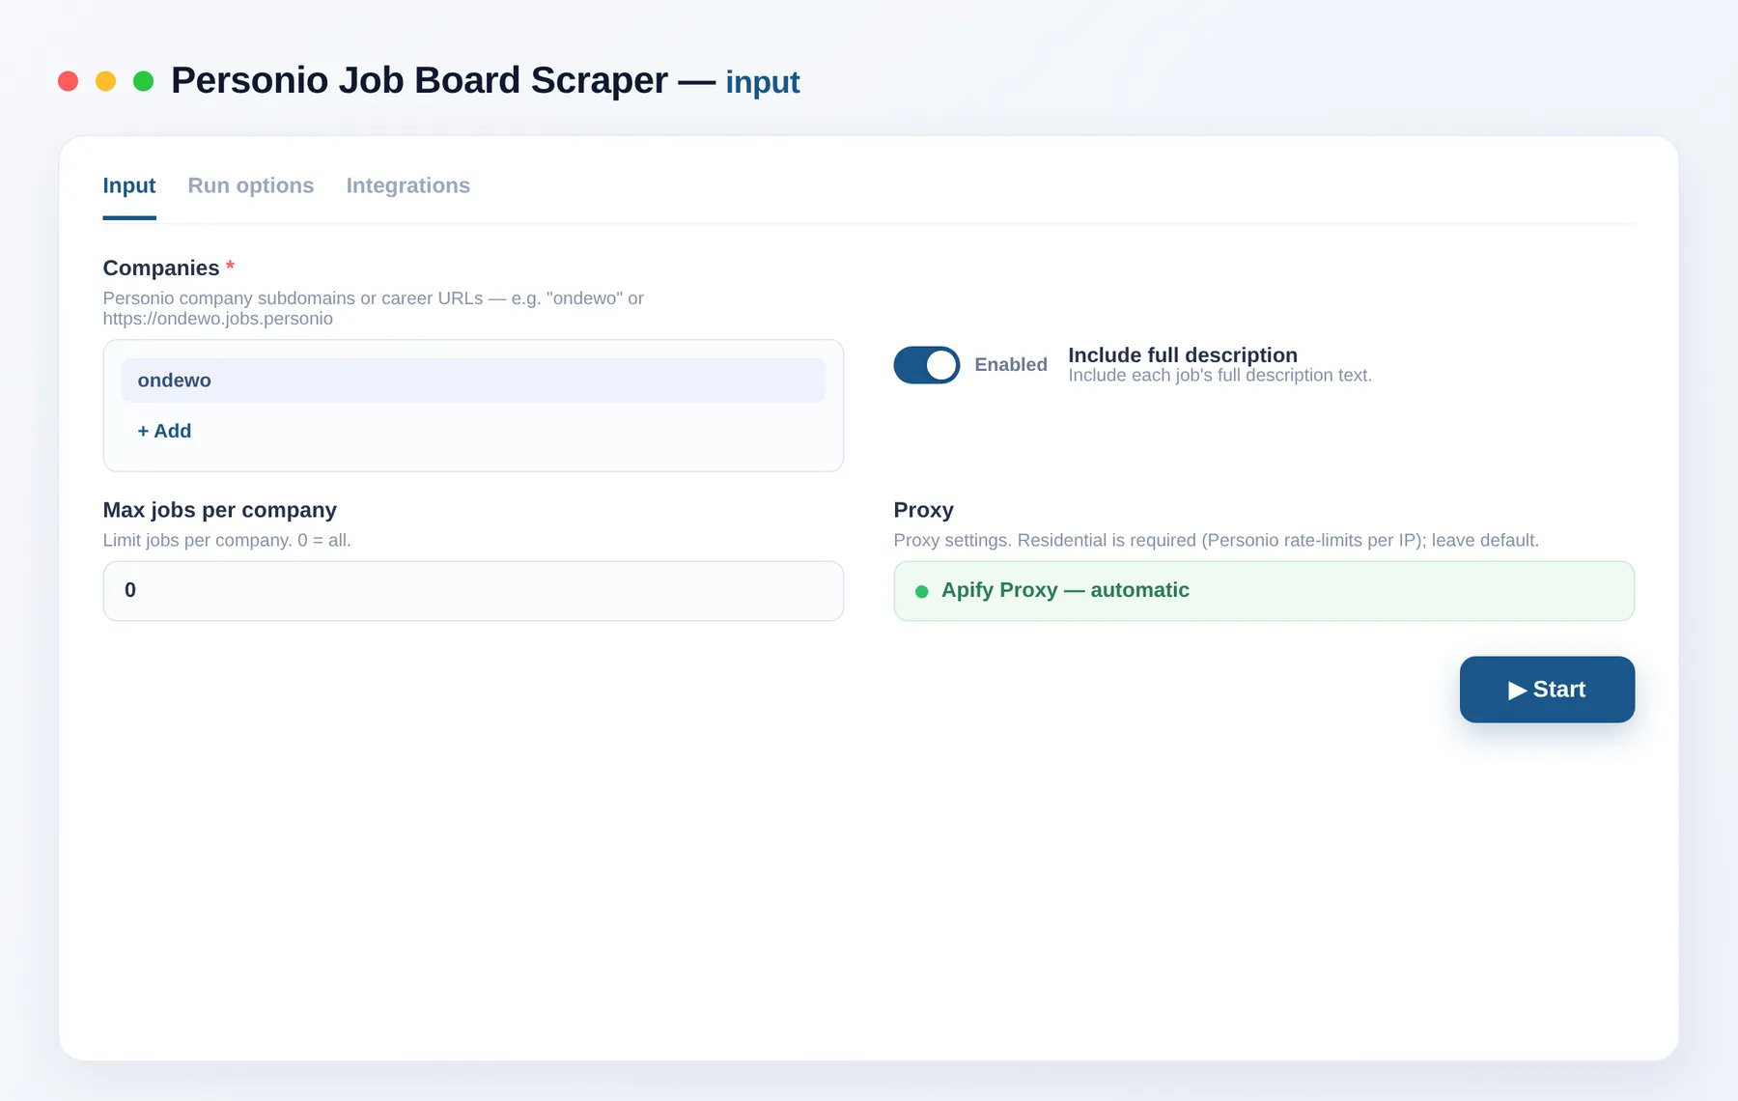
Task: Select the ondewo company entry
Action: coord(473,381)
